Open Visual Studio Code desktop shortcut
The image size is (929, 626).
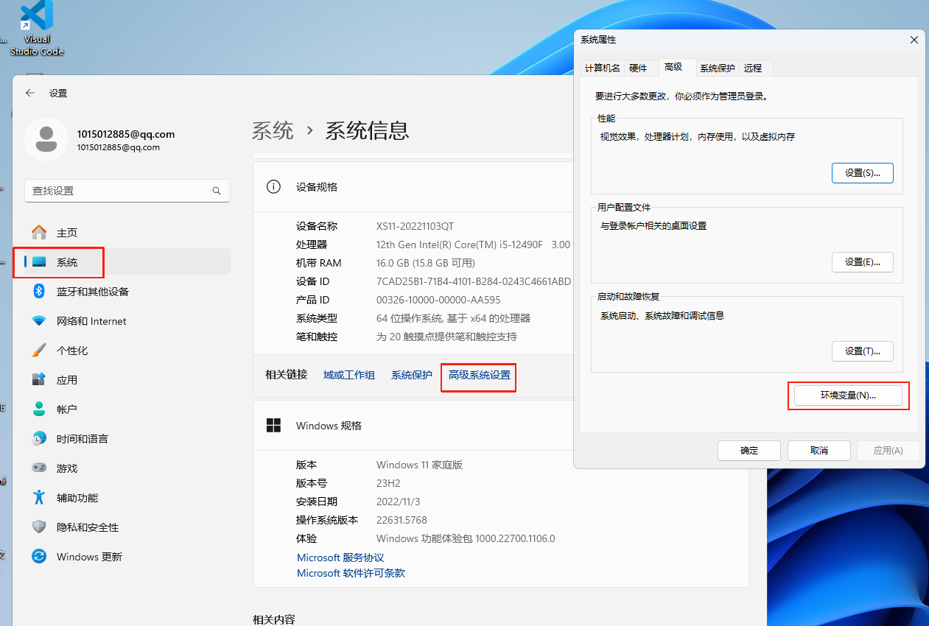(36, 28)
